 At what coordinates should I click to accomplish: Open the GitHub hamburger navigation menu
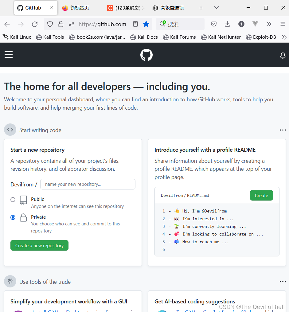point(9,54)
